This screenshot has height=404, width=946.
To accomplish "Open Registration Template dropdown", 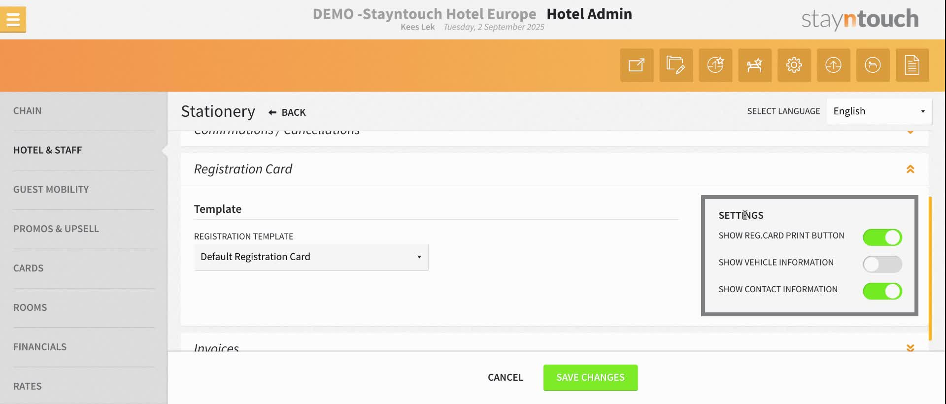I will [x=311, y=257].
